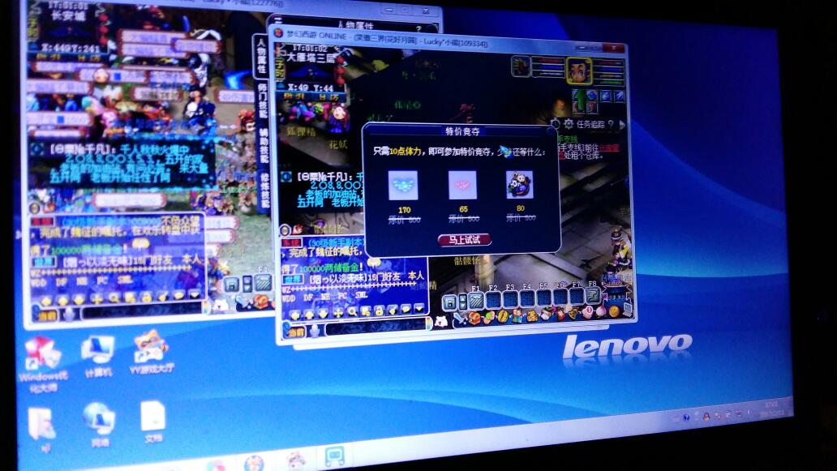Image resolution: width=837 pixels, height=471 pixels.
Task: Click first arrow icon in front chat toolbar
Action: coord(295,315)
